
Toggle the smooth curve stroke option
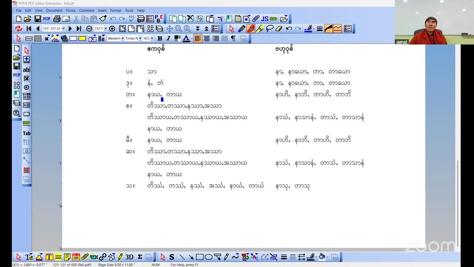click(337, 29)
